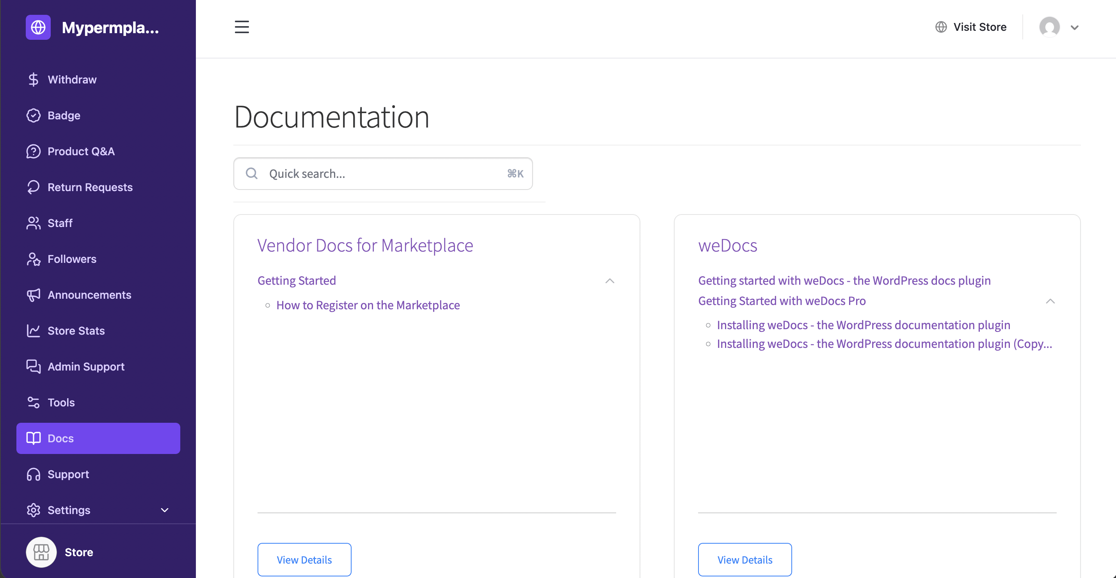Open the weDocs title link
This screenshot has height=578, width=1116.
coord(727,245)
